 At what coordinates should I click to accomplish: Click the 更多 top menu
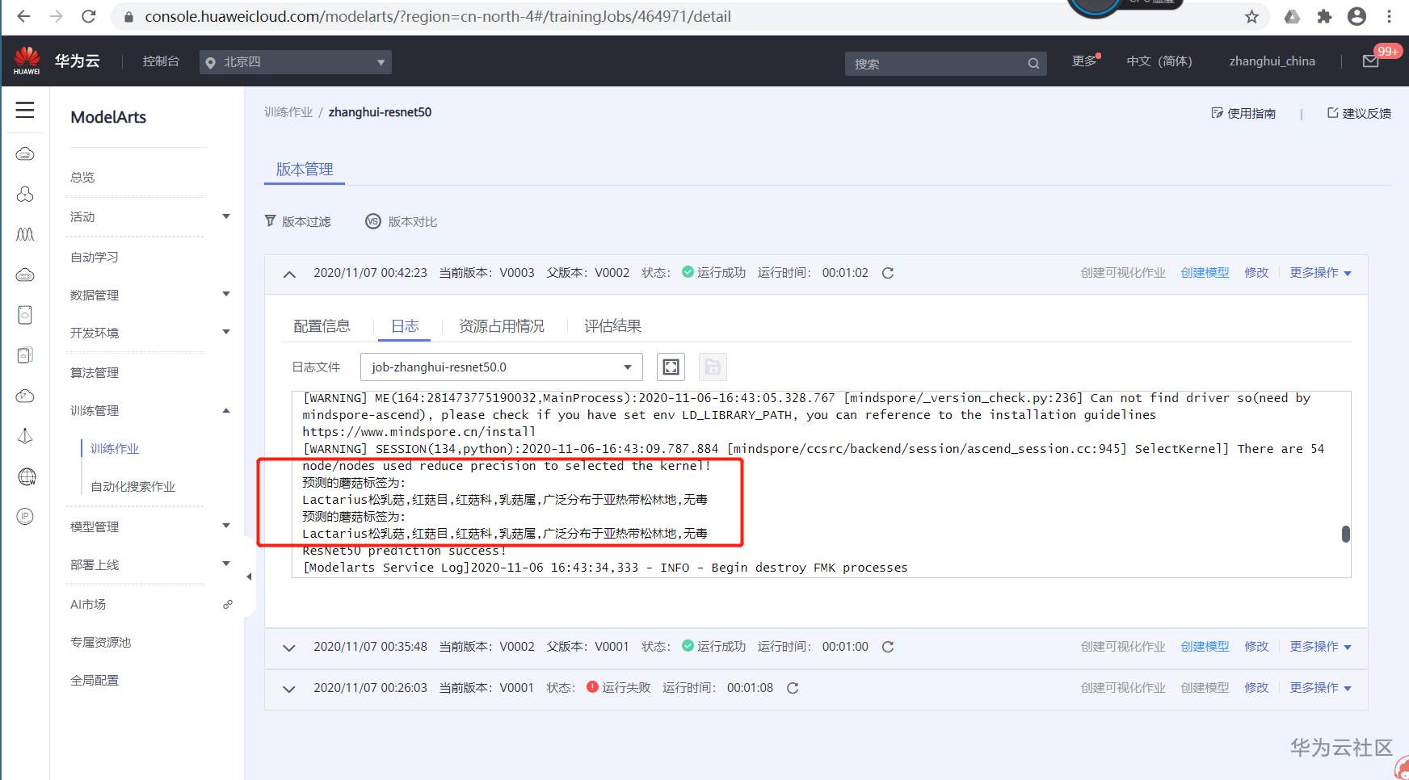tap(1084, 61)
